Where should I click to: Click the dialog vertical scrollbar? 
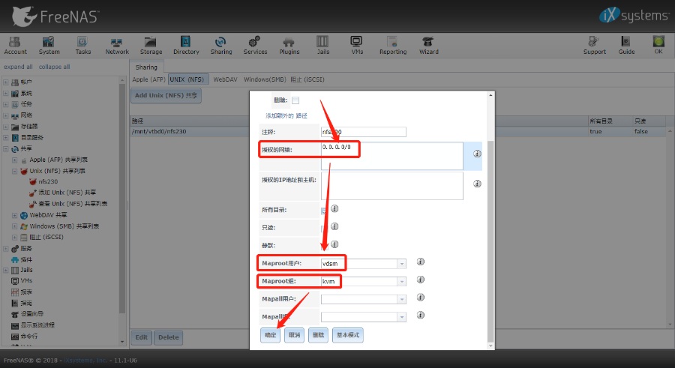click(x=490, y=241)
